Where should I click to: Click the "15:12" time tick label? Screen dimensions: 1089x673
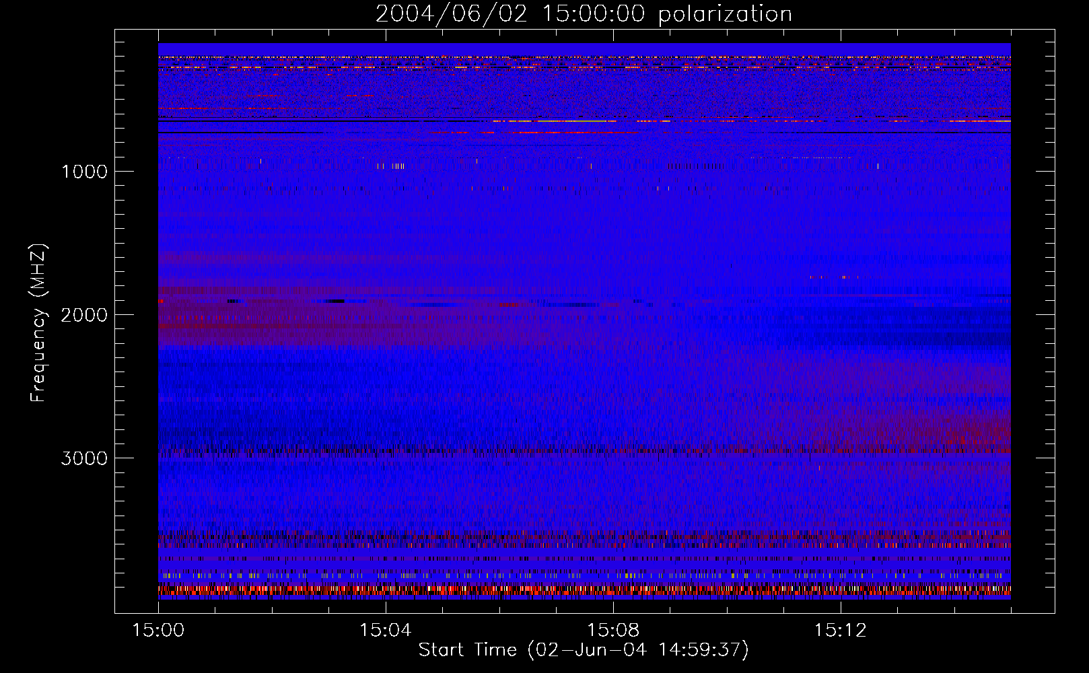(x=840, y=631)
